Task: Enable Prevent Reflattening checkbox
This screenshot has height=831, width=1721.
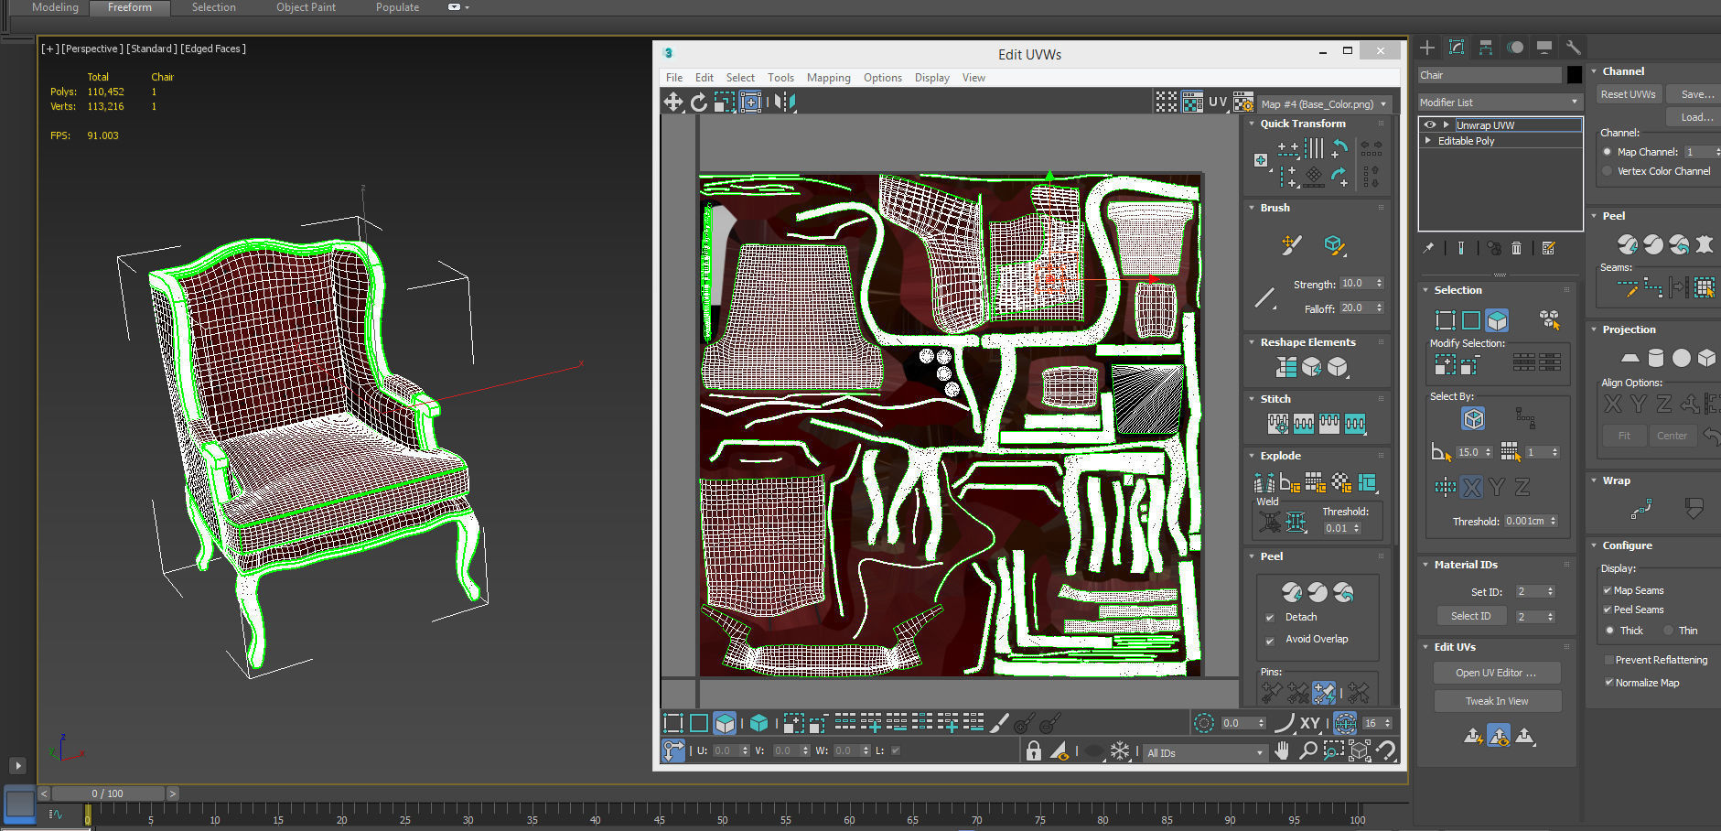Action: point(1608,660)
